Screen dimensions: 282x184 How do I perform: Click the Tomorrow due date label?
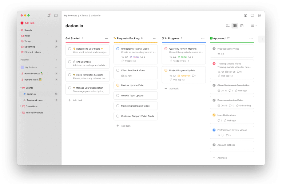point(184,76)
